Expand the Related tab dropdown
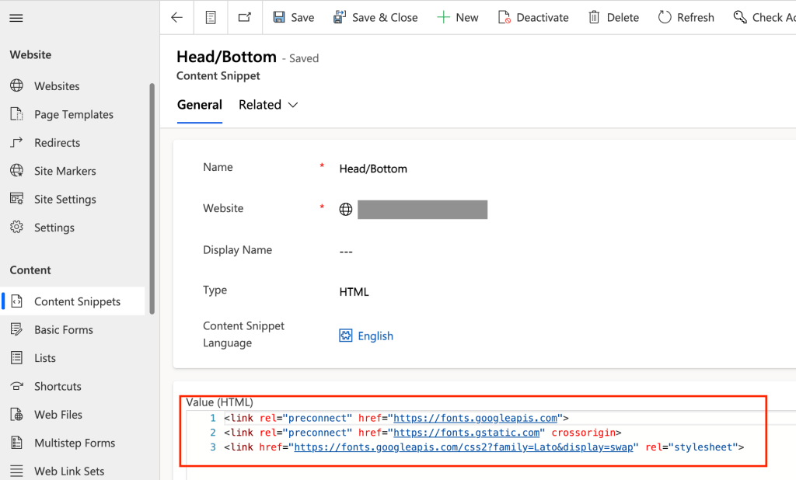The width and height of the screenshot is (796, 480). coord(268,105)
